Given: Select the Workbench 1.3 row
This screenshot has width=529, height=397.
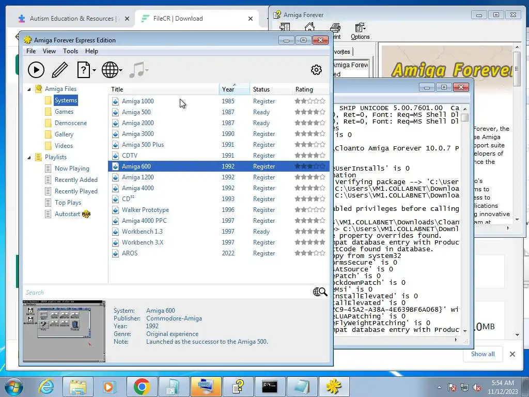Looking at the screenshot, I should coord(219,231).
